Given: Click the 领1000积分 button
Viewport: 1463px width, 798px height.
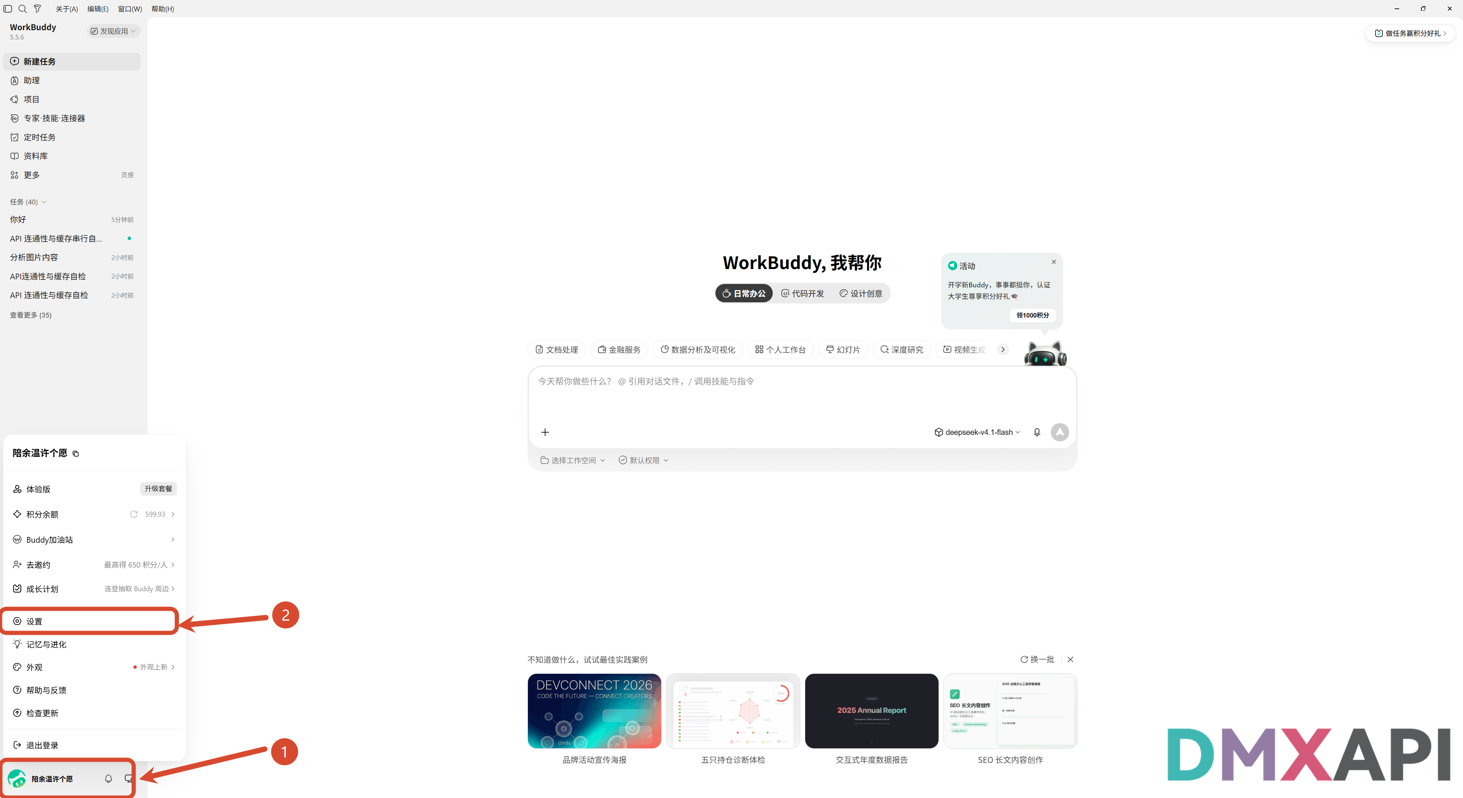Looking at the screenshot, I should (1033, 315).
